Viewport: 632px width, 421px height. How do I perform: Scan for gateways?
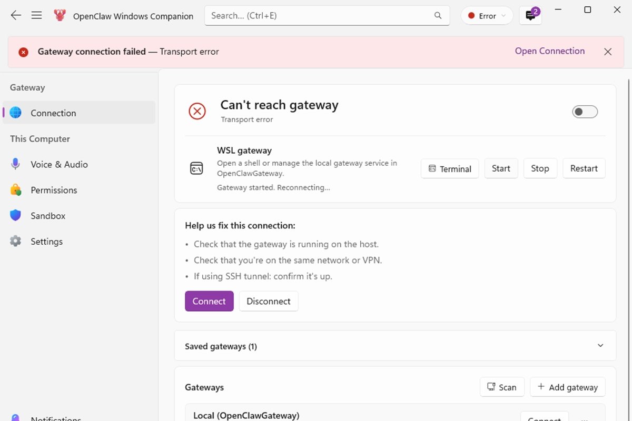[502, 387]
